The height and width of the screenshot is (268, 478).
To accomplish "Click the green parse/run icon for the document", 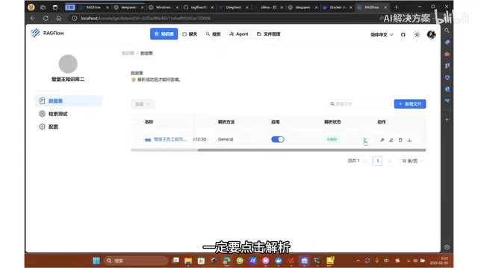I will point(364,139).
